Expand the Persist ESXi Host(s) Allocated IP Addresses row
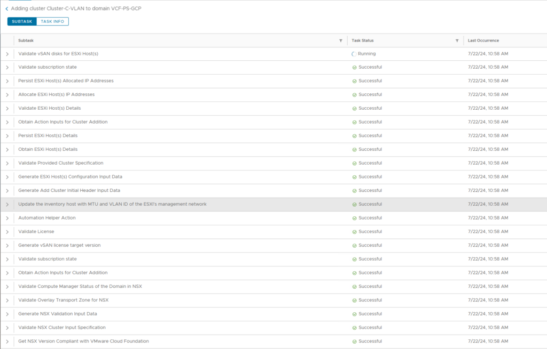The width and height of the screenshot is (547, 349). tap(7, 81)
